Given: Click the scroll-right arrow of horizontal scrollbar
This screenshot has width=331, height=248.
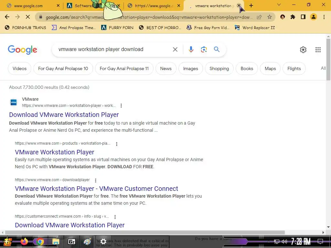Looking at the screenshot, I should [323, 232].
